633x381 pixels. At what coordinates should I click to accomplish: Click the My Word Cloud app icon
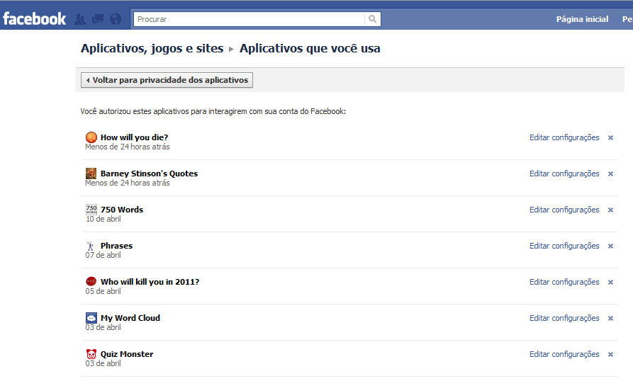(x=91, y=318)
